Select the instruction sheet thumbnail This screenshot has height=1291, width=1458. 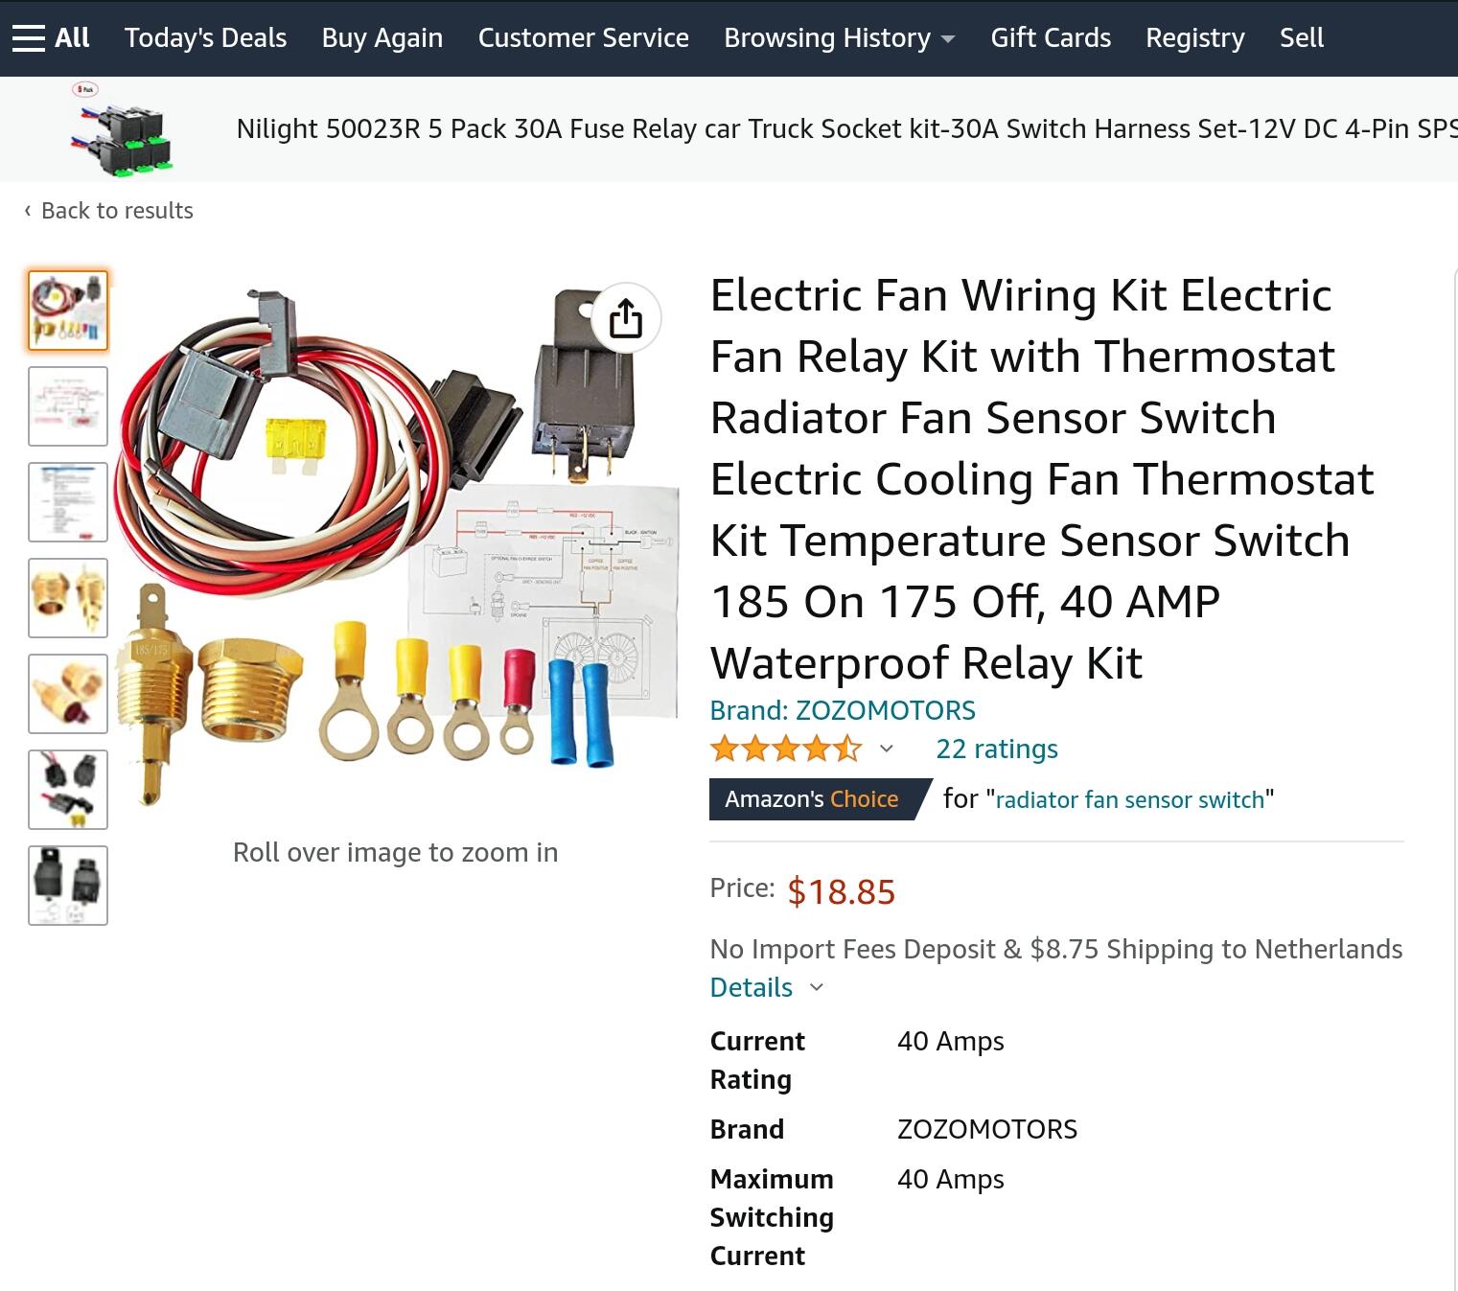point(68,502)
